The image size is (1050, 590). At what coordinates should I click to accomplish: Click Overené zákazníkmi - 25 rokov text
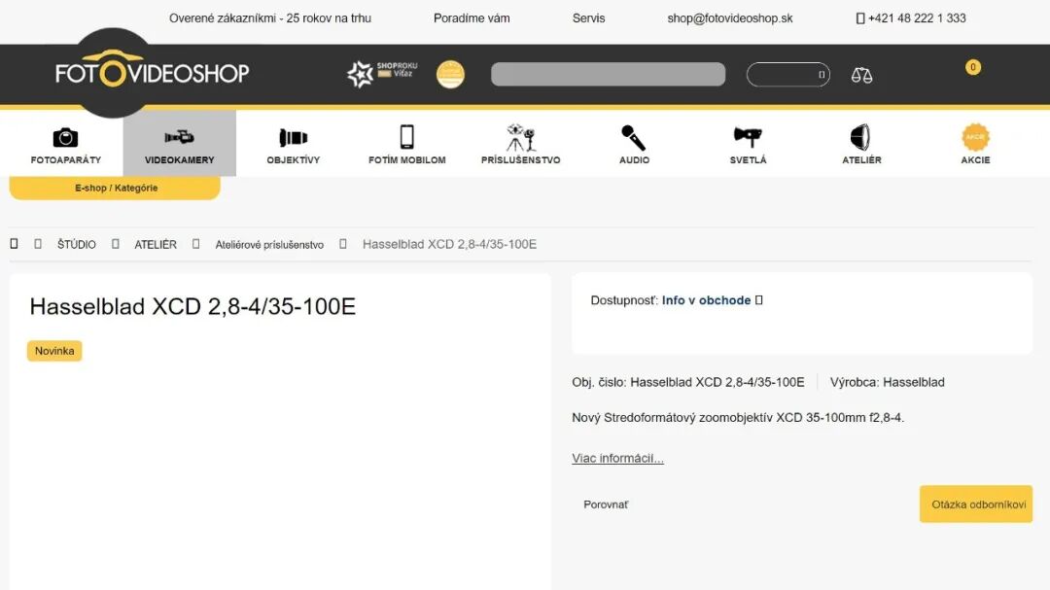(x=270, y=18)
